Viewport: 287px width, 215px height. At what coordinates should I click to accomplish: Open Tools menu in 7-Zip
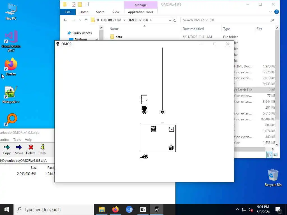point(17,140)
